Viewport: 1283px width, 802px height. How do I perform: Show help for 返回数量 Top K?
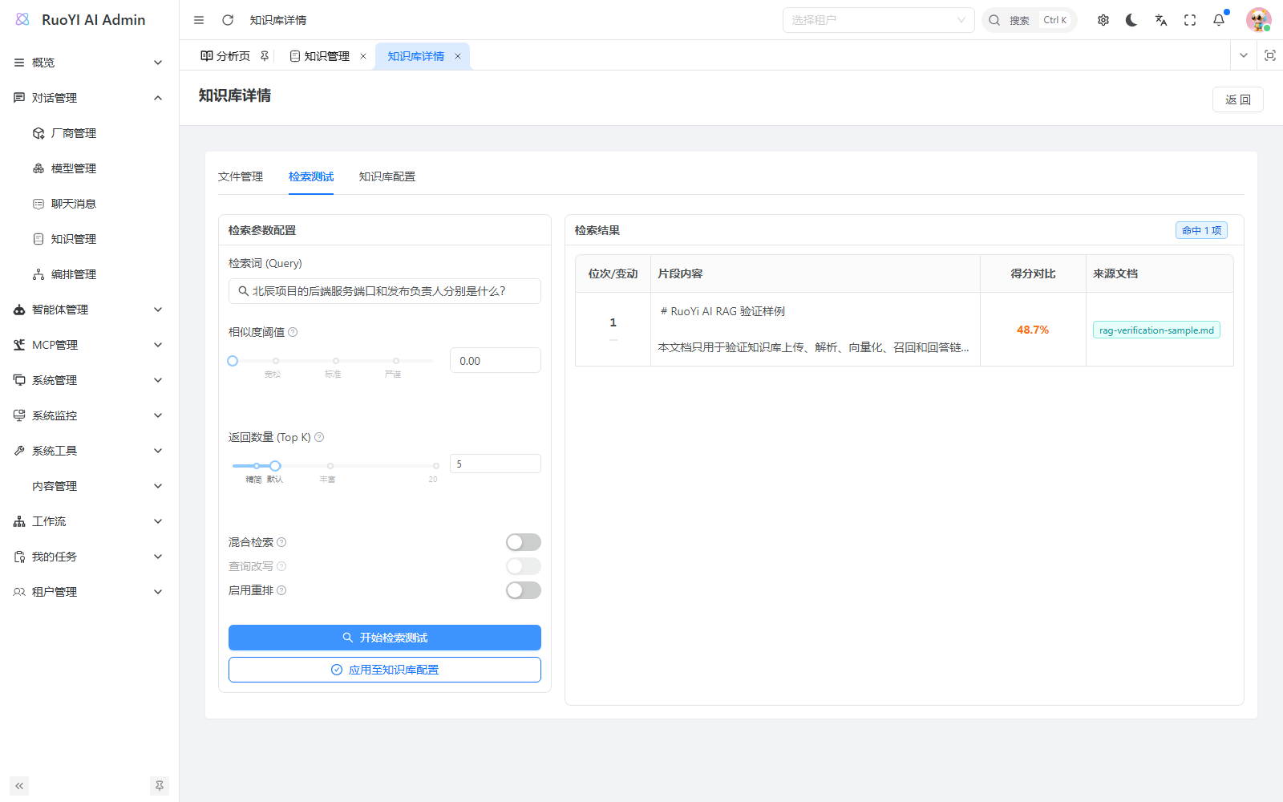[319, 437]
